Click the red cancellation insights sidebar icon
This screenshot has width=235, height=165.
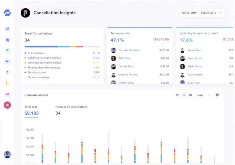[x=7, y=105]
